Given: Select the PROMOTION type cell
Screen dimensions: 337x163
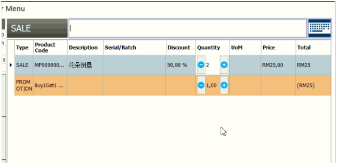Looking at the screenshot, I should coord(24,86).
